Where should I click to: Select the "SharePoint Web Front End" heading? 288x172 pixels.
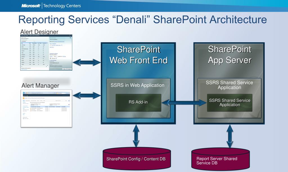[138, 55]
